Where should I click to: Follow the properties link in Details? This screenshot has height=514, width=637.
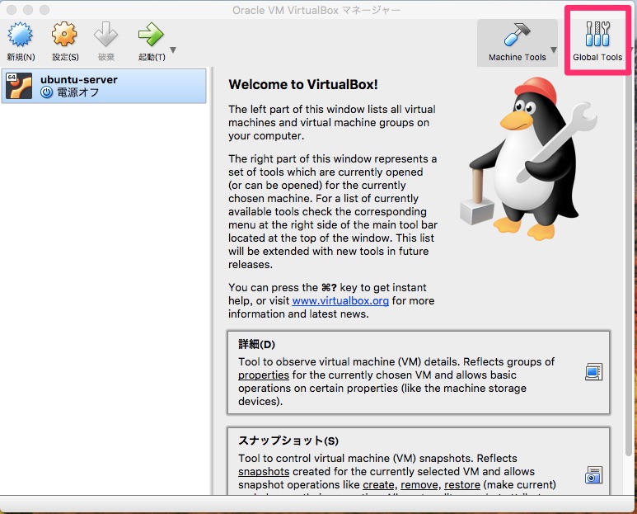(263, 375)
